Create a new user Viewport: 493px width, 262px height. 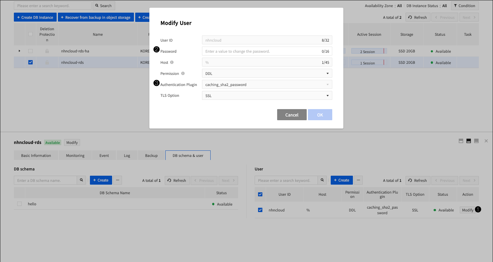tap(341, 180)
